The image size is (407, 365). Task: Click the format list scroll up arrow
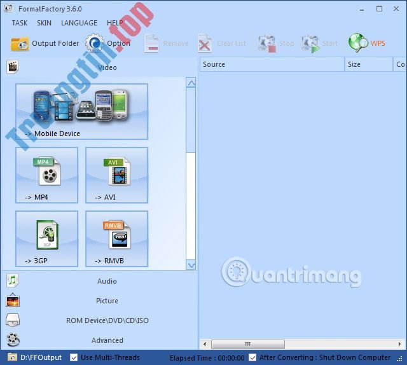point(191,83)
